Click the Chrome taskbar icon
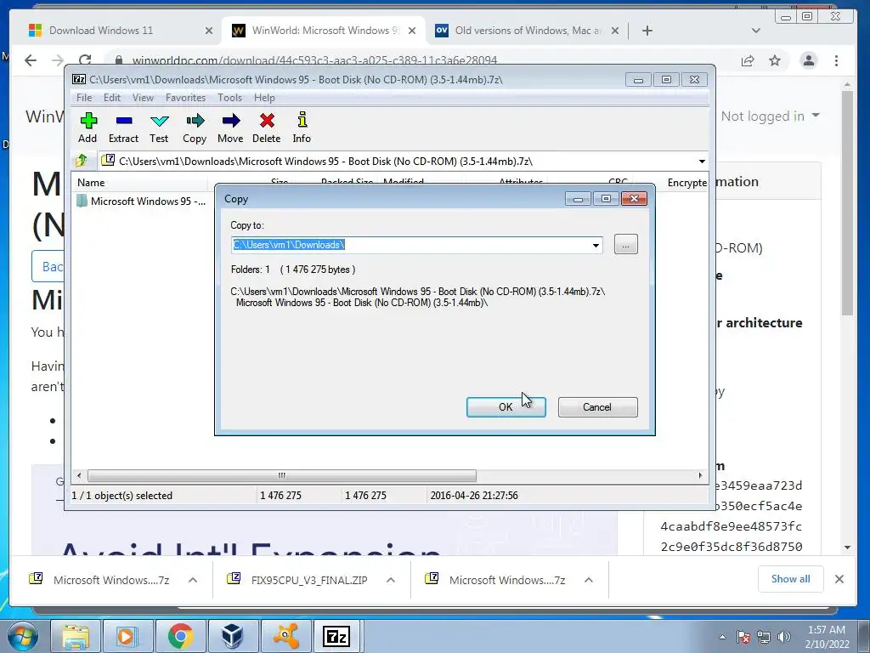This screenshot has height=653, width=870. [180, 636]
